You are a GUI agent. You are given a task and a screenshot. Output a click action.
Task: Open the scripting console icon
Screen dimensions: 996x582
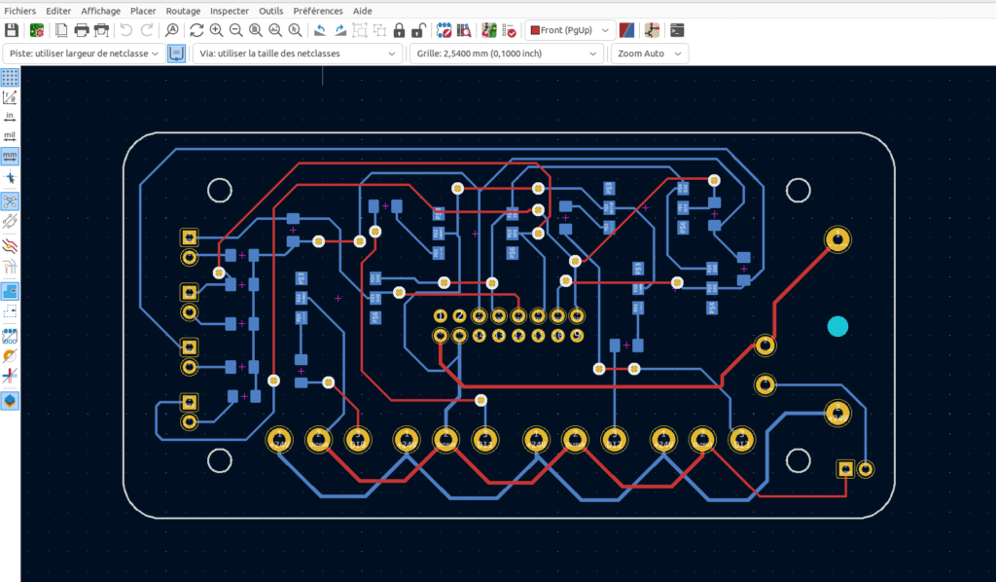678,30
